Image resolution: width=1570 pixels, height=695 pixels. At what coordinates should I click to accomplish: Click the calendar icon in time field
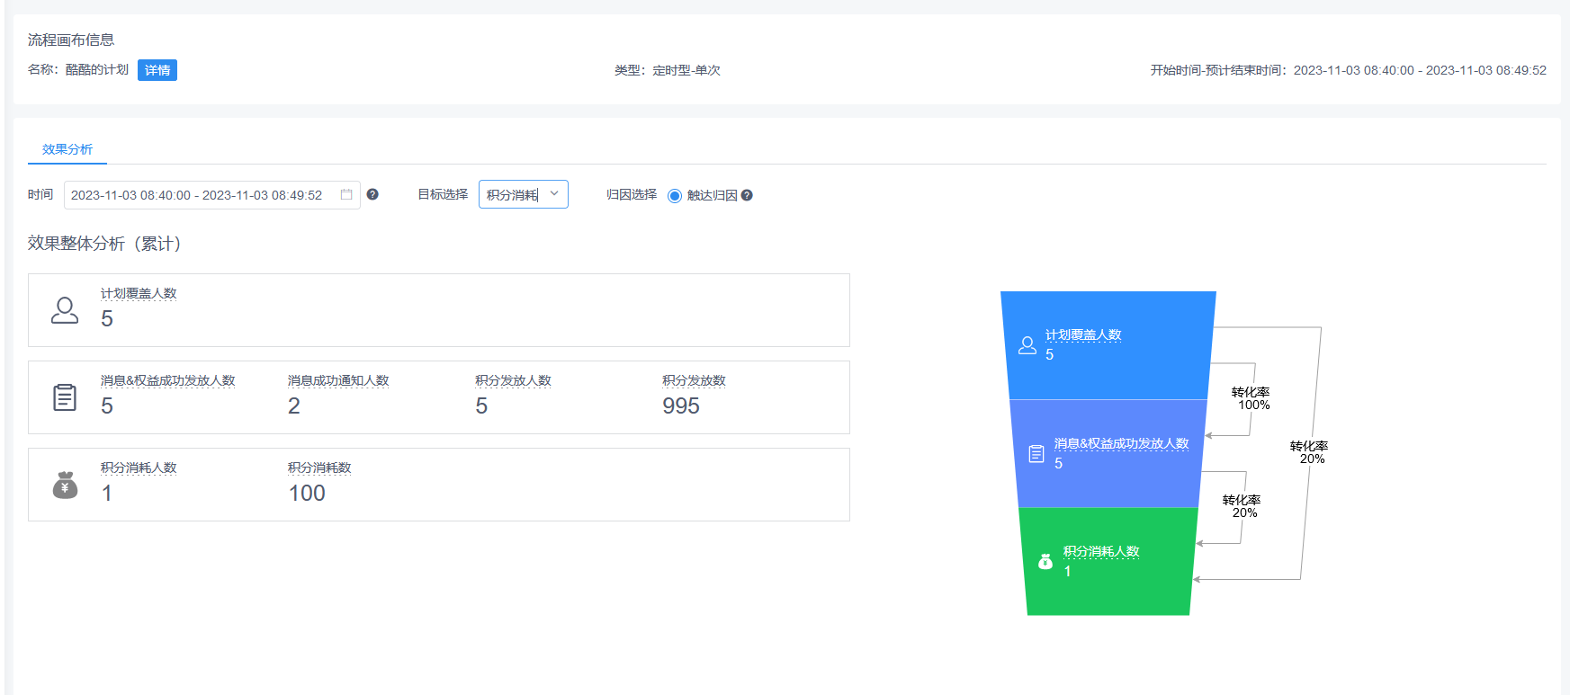(x=346, y=195)
